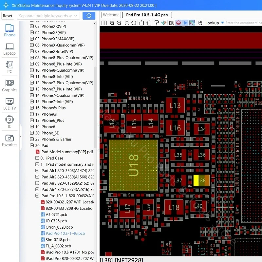
Task: Click the blue search button
Action: point(89,16)
